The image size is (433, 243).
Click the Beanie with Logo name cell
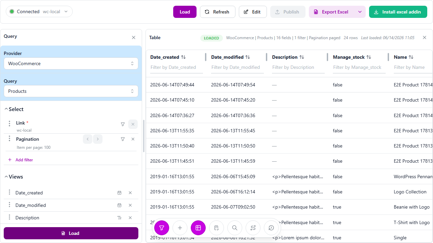pos(412,207)
